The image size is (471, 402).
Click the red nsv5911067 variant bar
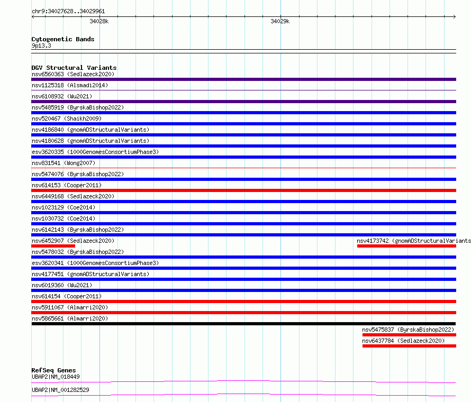pos(243,313)
